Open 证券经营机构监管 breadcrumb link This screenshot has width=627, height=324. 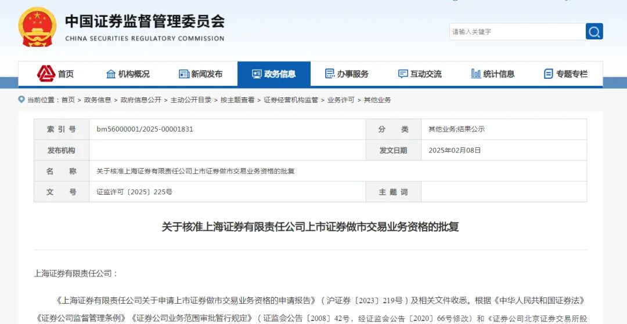tap(291, 100)
